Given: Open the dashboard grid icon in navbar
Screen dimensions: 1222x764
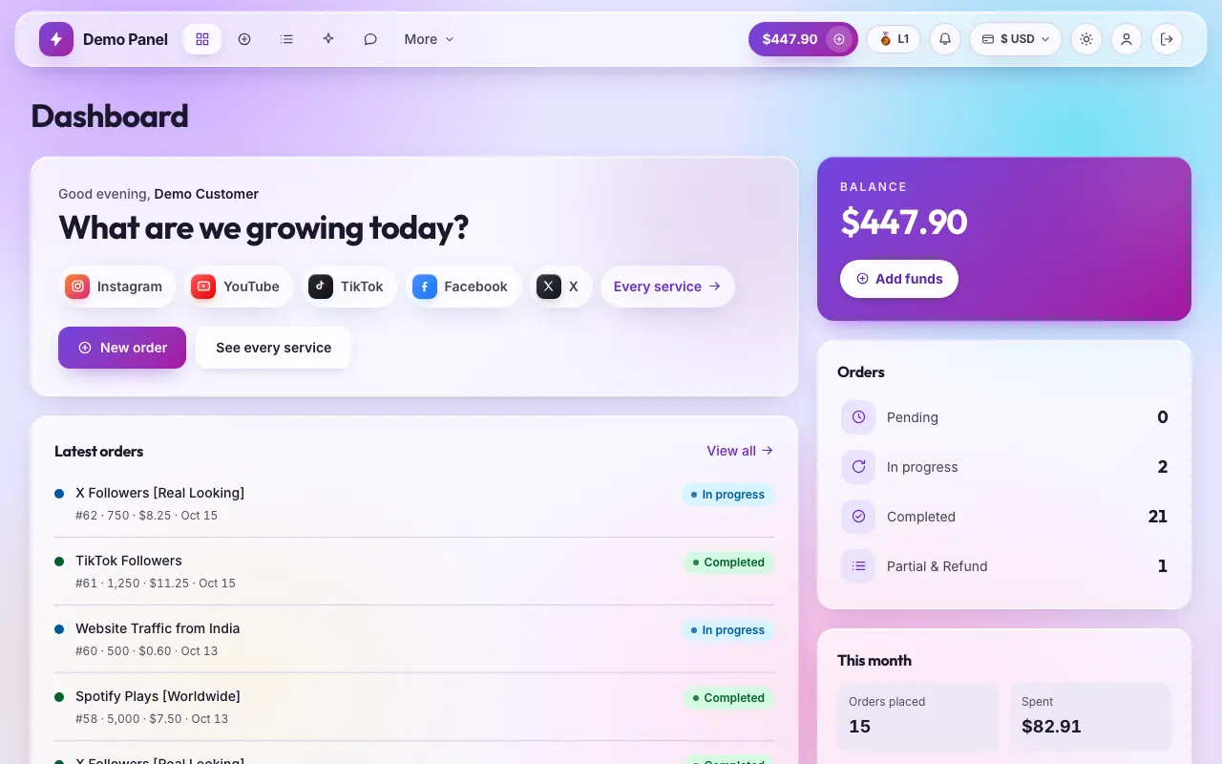Looking at the screenshot, I should (x=202, y=39).
